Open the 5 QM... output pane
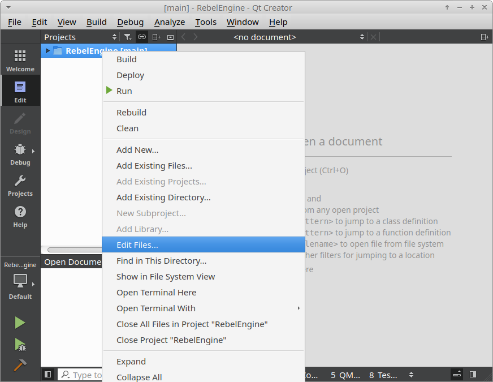The width and height of the screenshot is (493, 382). [345, 375]
